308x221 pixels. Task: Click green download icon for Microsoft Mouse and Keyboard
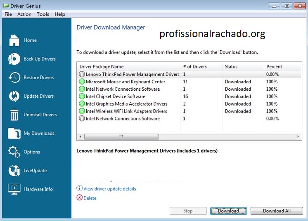pos(82,82)
